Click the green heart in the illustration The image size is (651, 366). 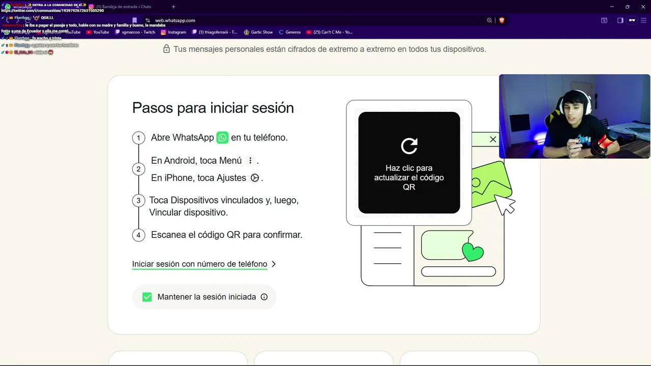(472, 252)
